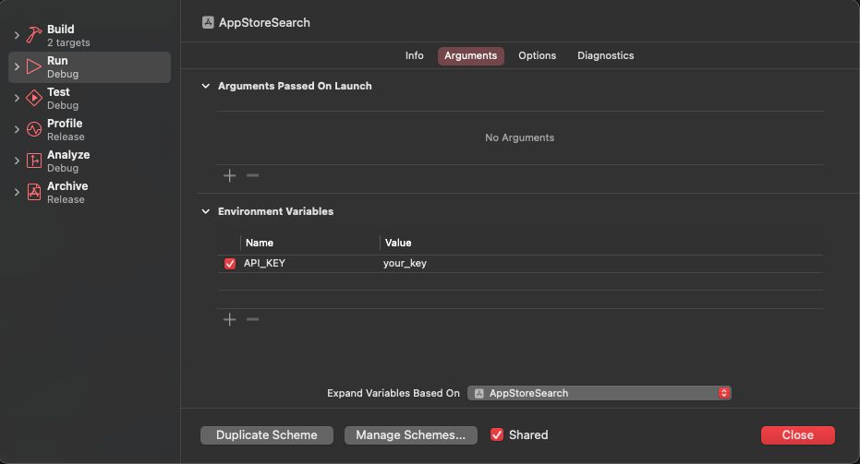Switch to the Info tab
Image resolution: width=860 pixels, height=464 pixels.
[x=414, y=55]
